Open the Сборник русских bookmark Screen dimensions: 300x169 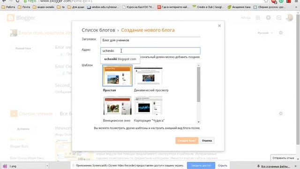[270, 7]
